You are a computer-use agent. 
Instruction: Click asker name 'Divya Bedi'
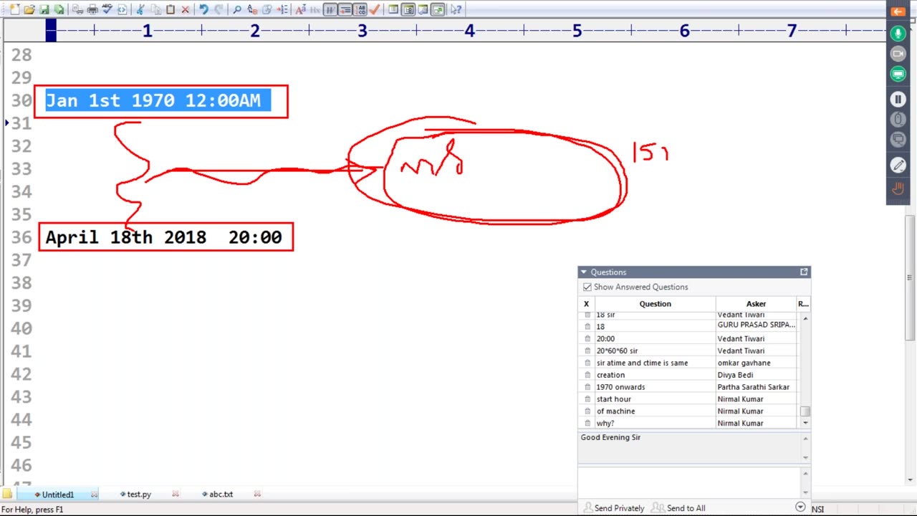(x=735, y=375)
